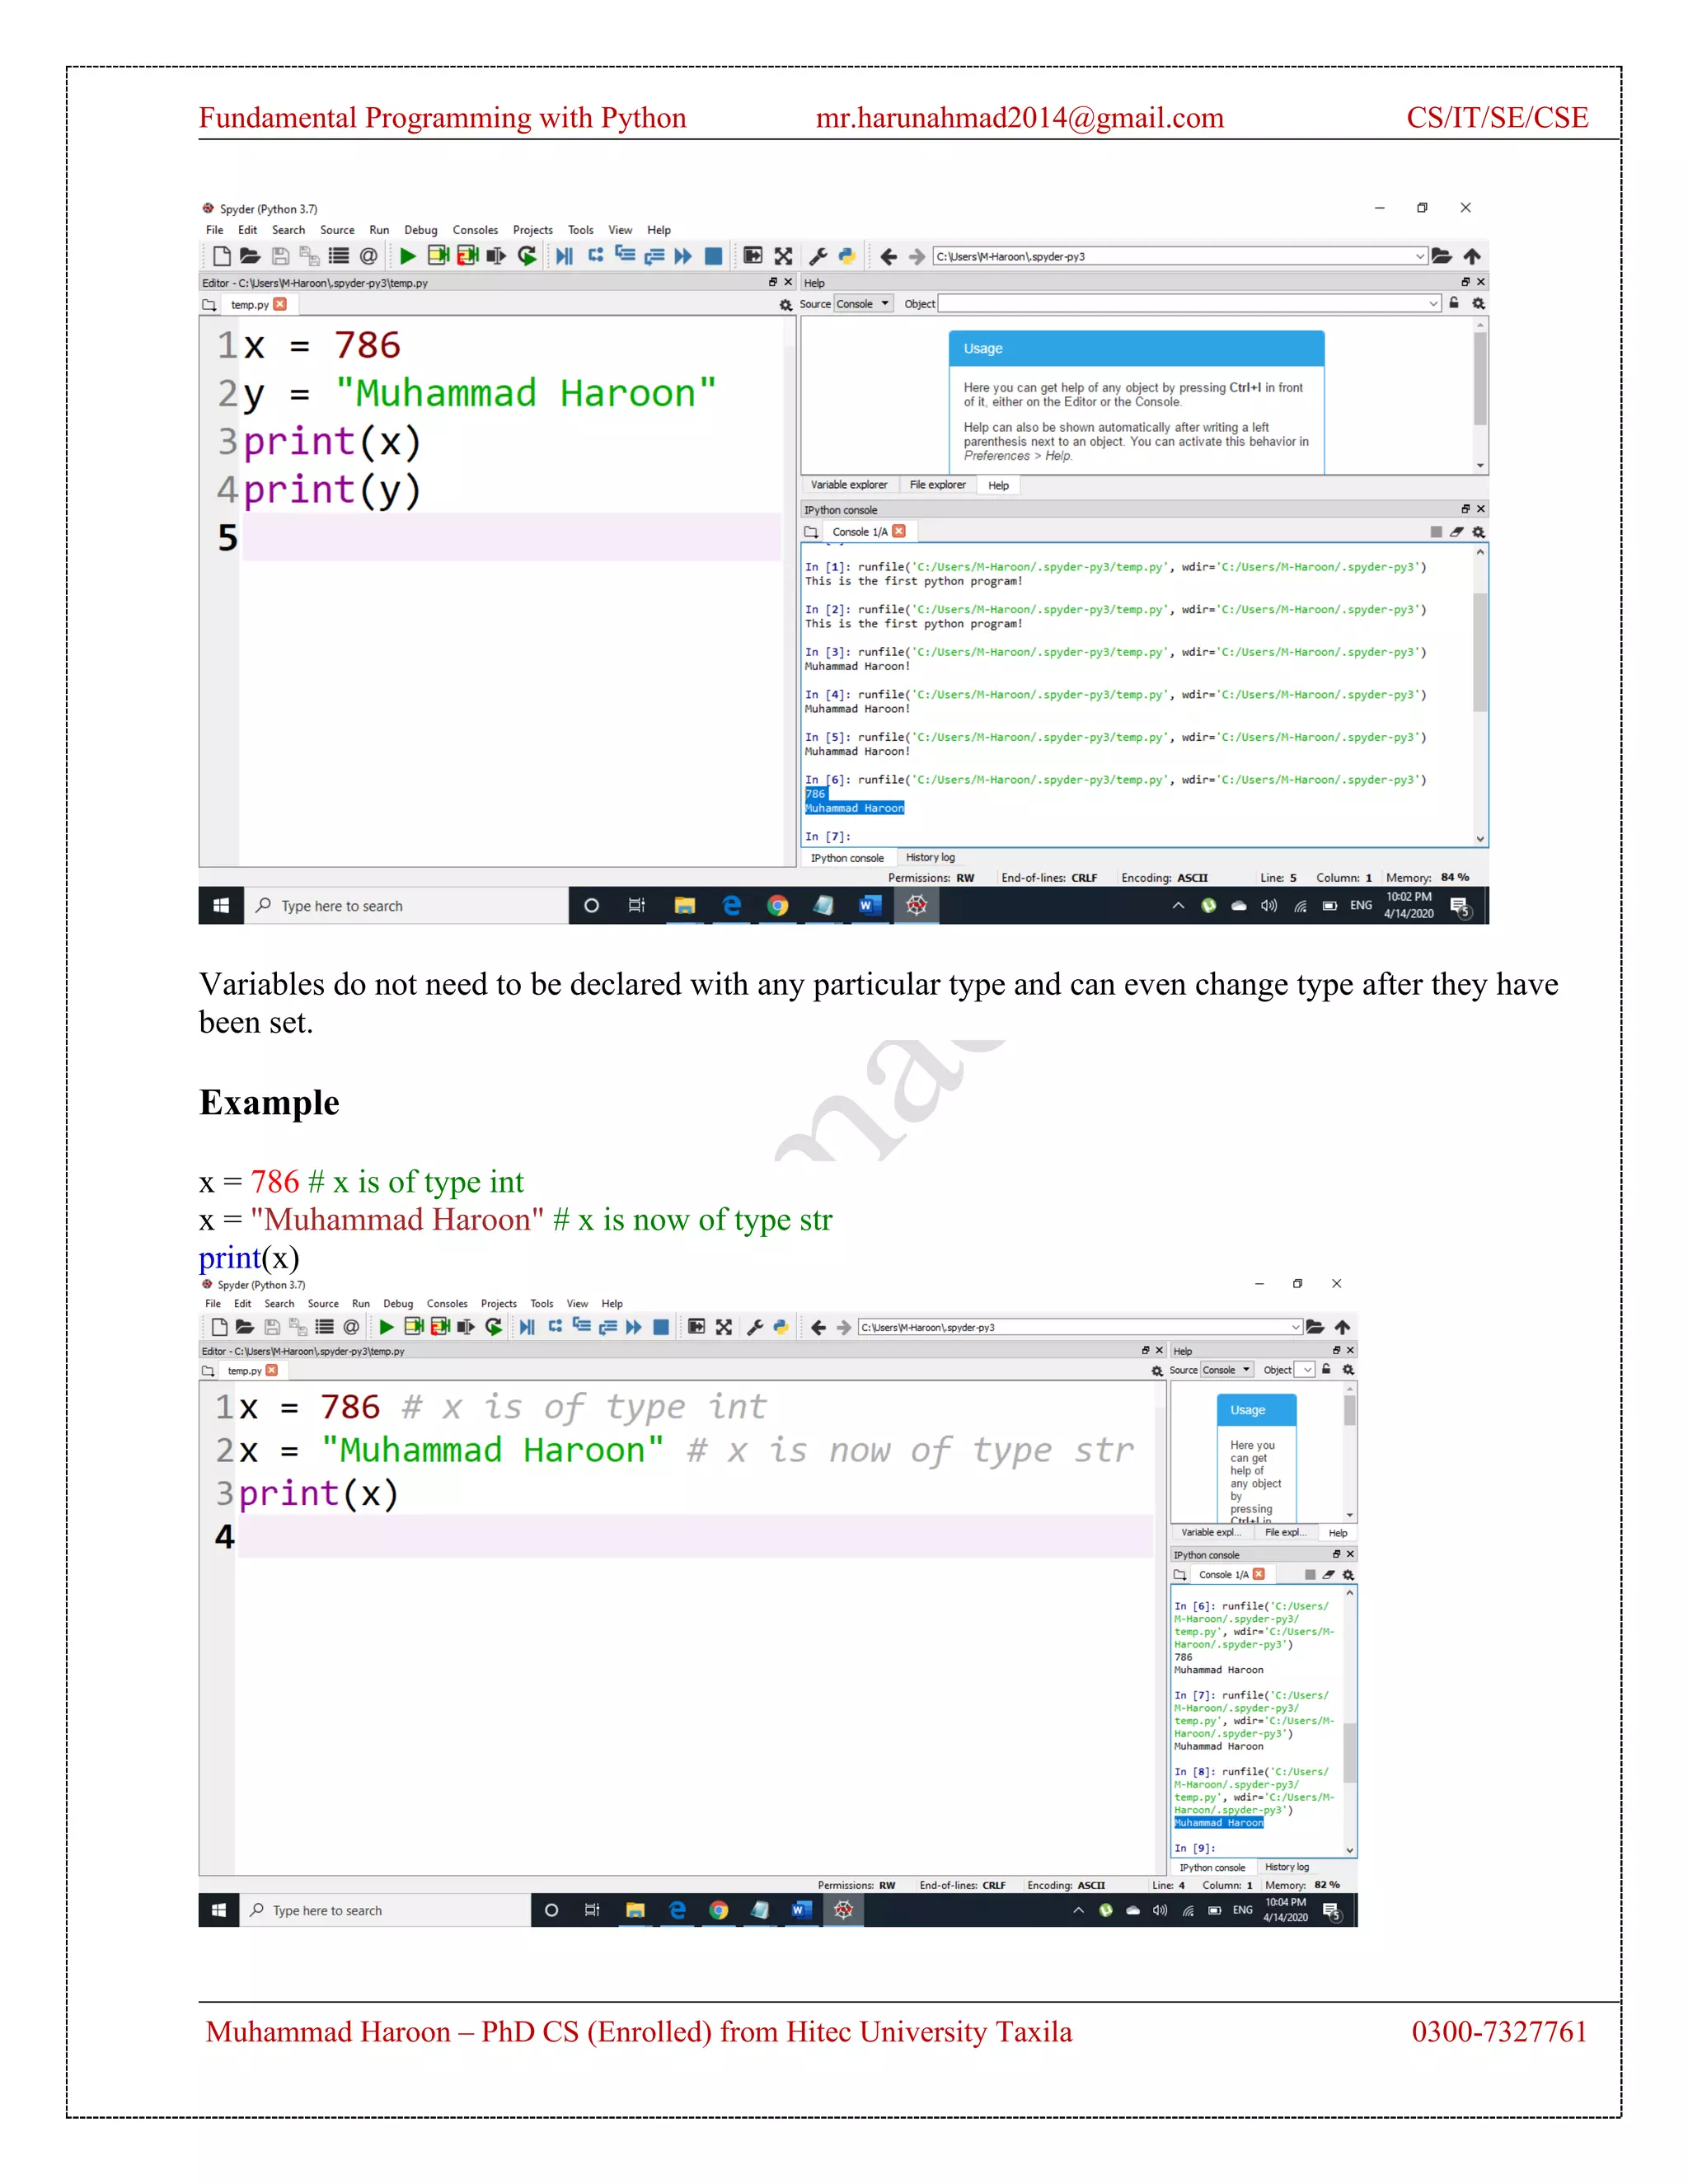Viewport: 1688px width, 2184px height.
Task: Switch to Variable explorer tab, upper Spyder
Action: pyautogui.click(x=849, y=485)
